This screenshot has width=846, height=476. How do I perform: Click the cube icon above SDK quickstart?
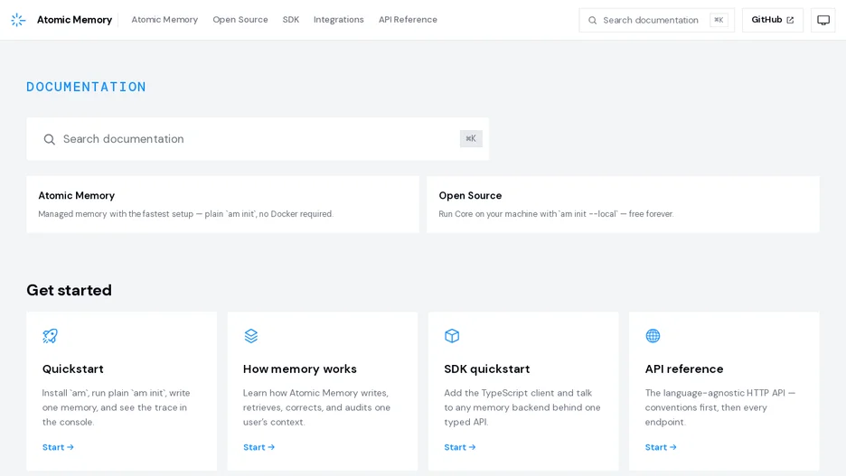(452, 336)
